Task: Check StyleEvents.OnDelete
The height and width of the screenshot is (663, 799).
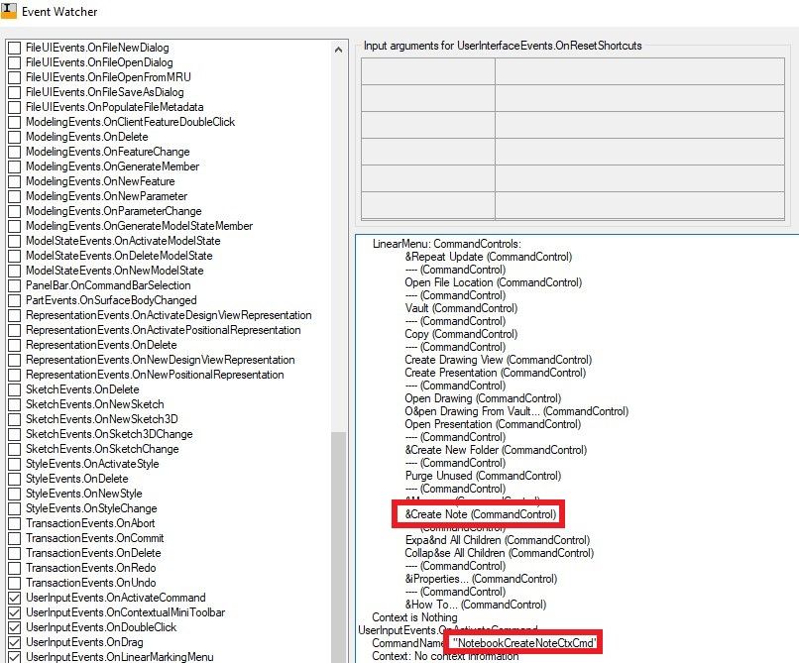Action: (14, 479)
